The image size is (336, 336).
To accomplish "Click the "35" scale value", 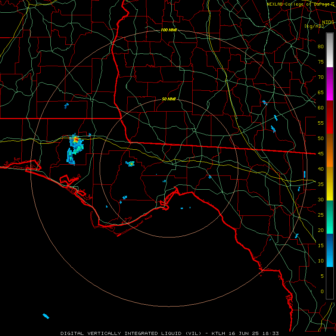I will 321,184.
